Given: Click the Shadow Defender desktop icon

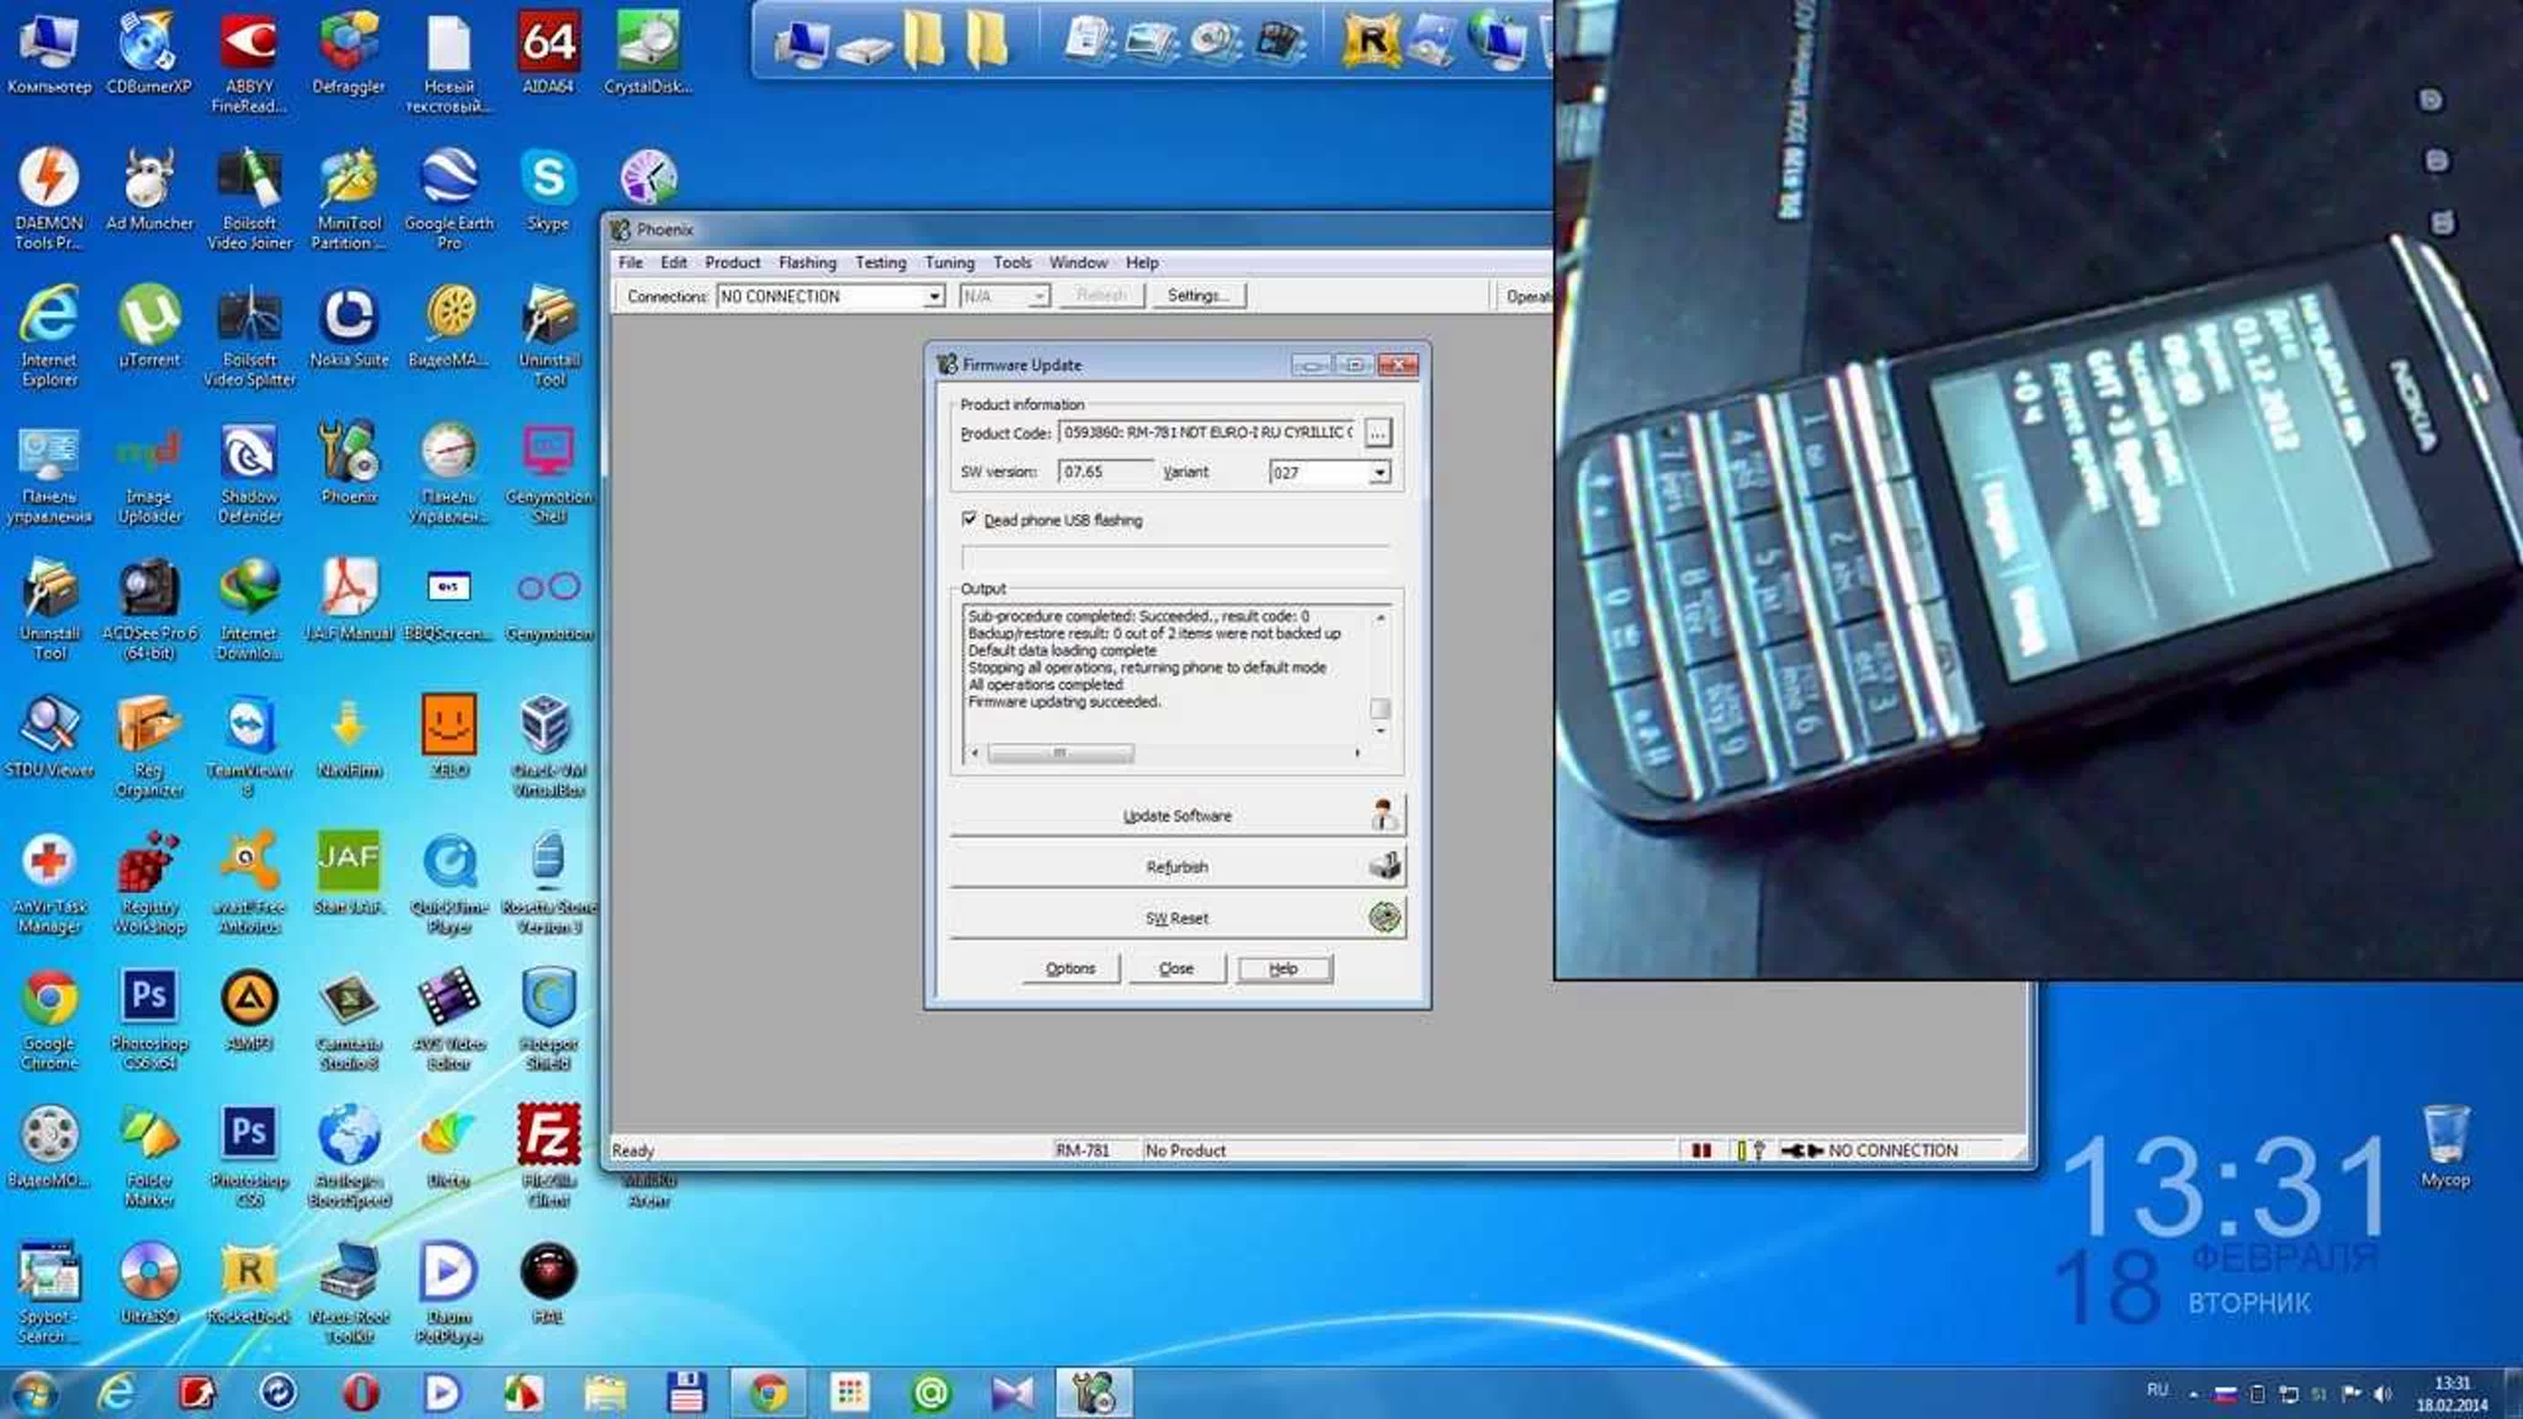Looking at the screenshot, I should (x=249, y=473).
